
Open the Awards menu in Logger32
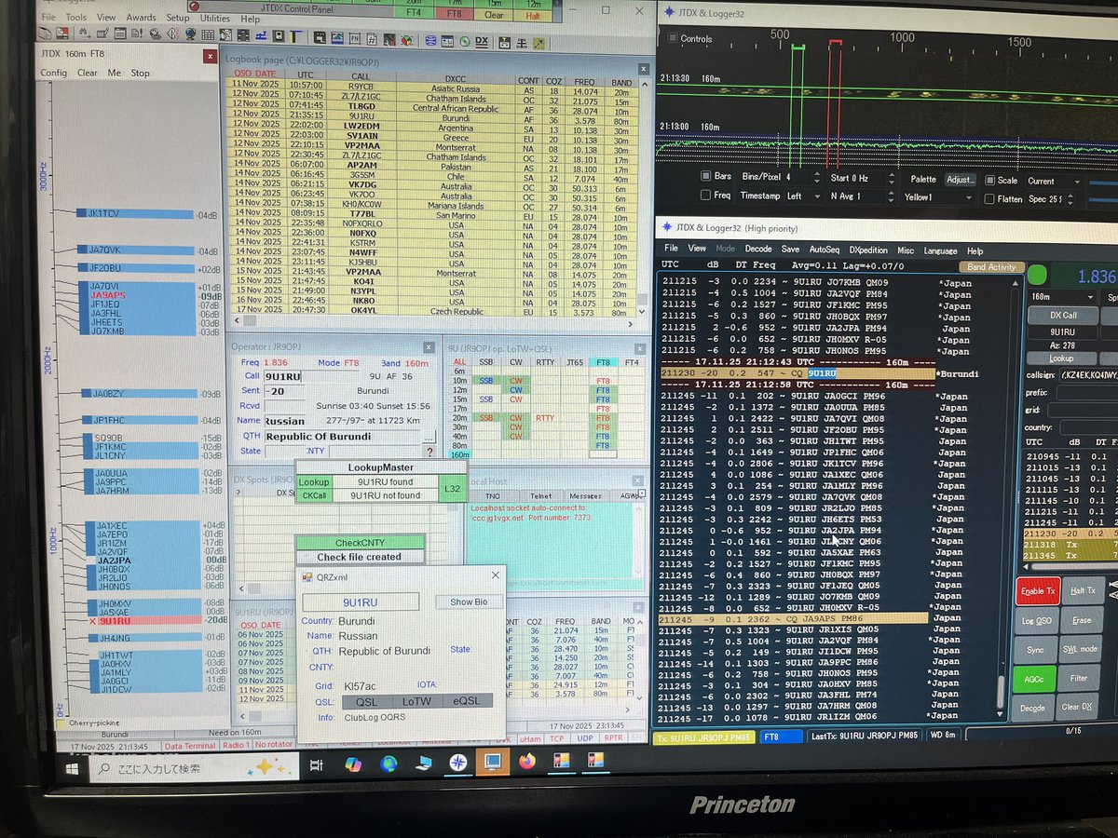click(141, 17)
